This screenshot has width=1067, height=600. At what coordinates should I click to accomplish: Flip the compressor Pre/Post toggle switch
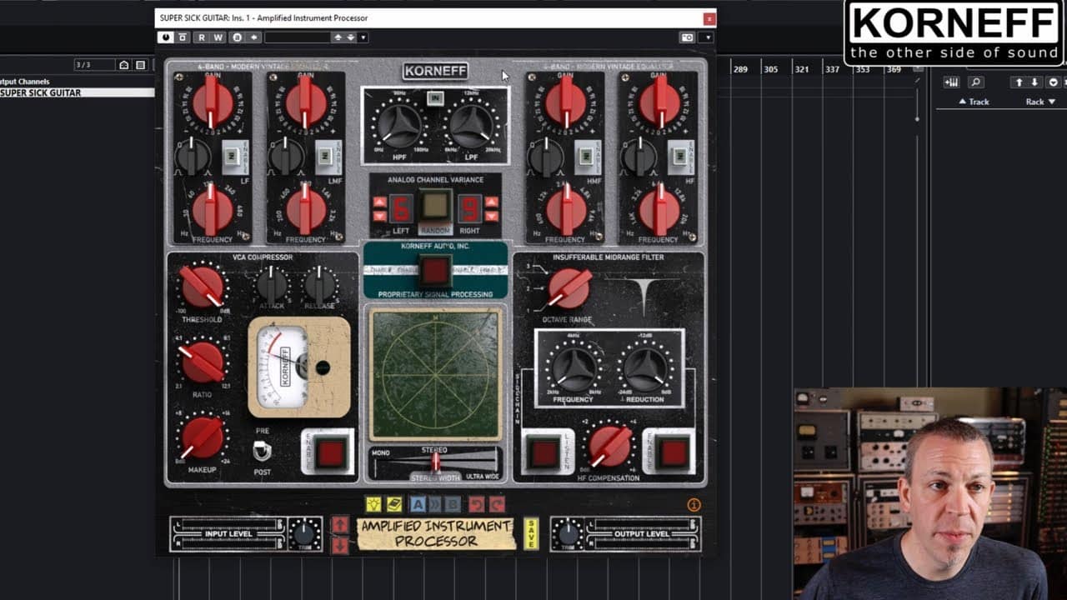click(262, 451)
